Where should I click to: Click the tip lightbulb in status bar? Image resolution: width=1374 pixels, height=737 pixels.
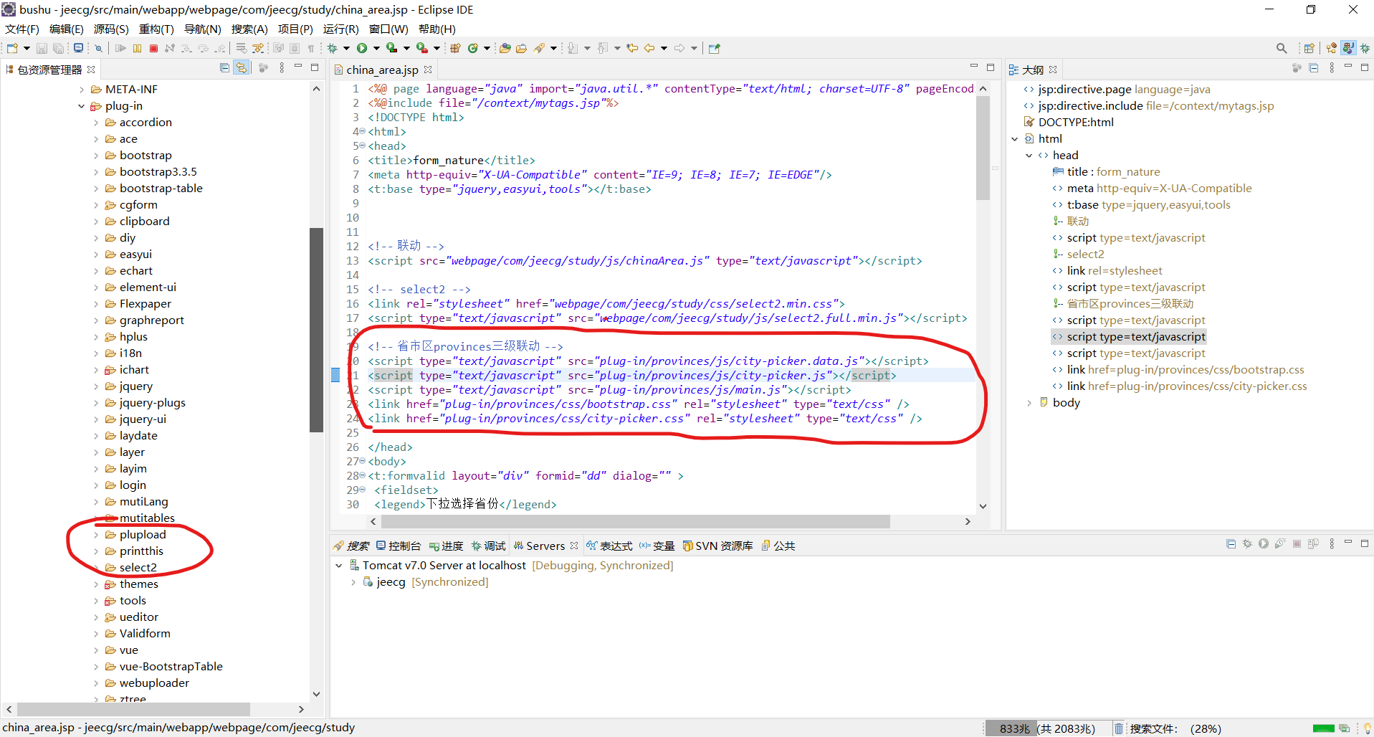(1367, 728)
